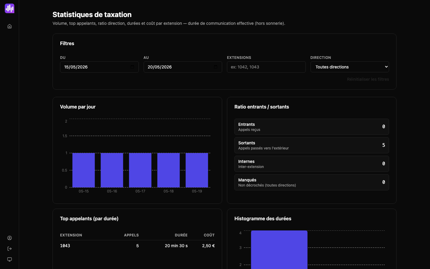This screenshot has height=269, width=430.
Task: Open calendar picker on the DU date field
Action: [132, 67]
